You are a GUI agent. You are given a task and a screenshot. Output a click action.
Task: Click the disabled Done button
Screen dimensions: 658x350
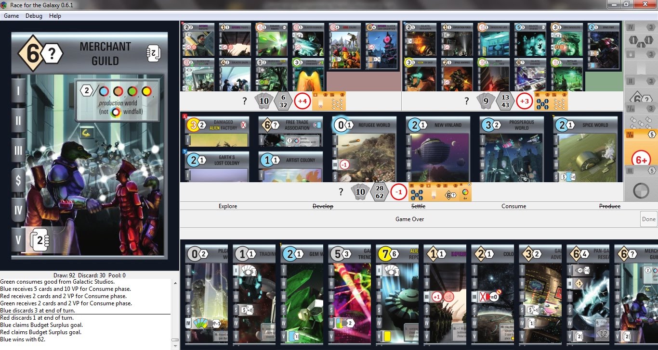tap(648, 219)
